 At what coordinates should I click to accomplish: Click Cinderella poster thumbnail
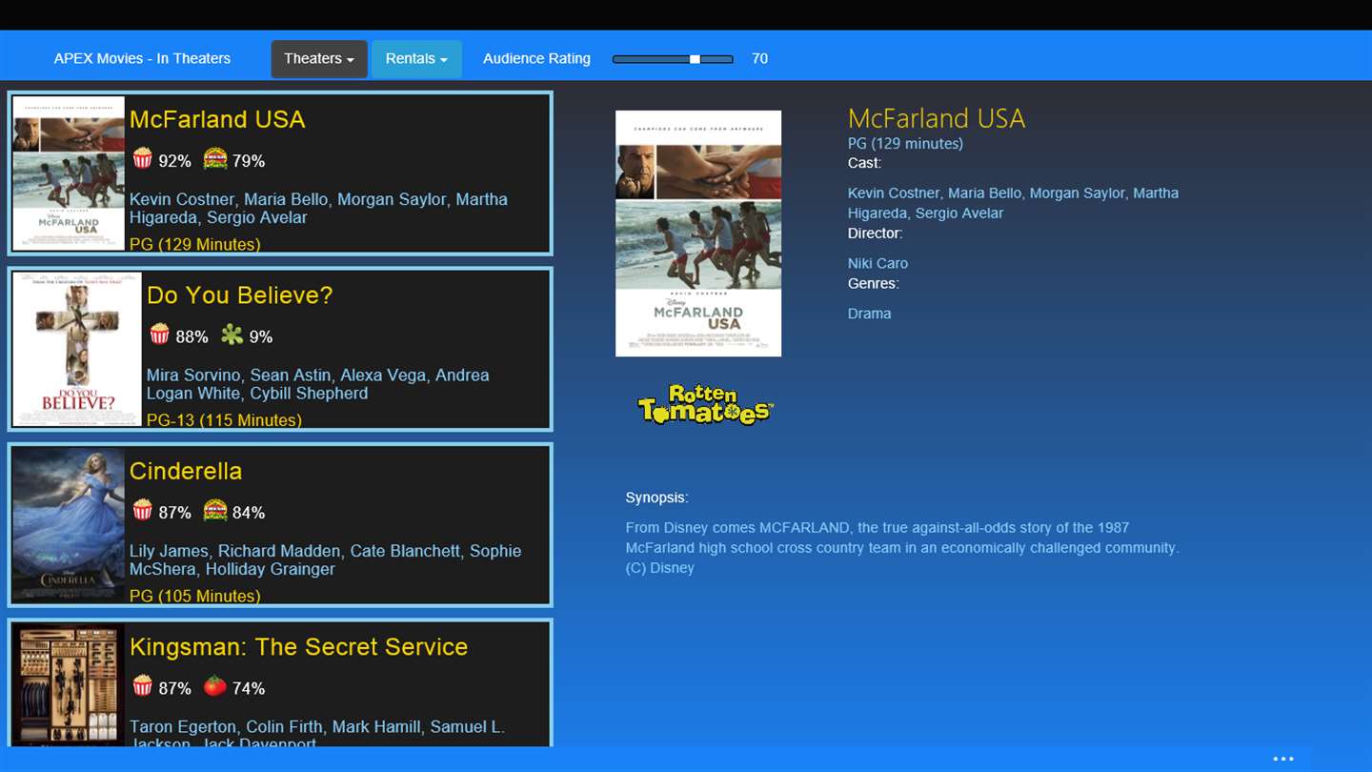click(69, 524)
